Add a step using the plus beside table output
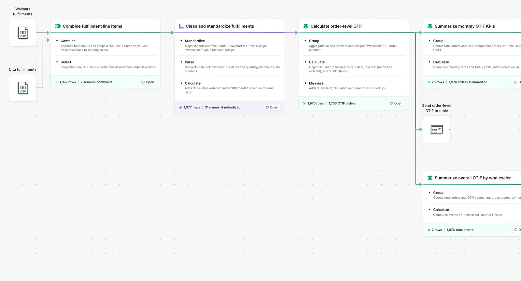Image resolution: width=521 pixels, height=281 pixels. 450,129
